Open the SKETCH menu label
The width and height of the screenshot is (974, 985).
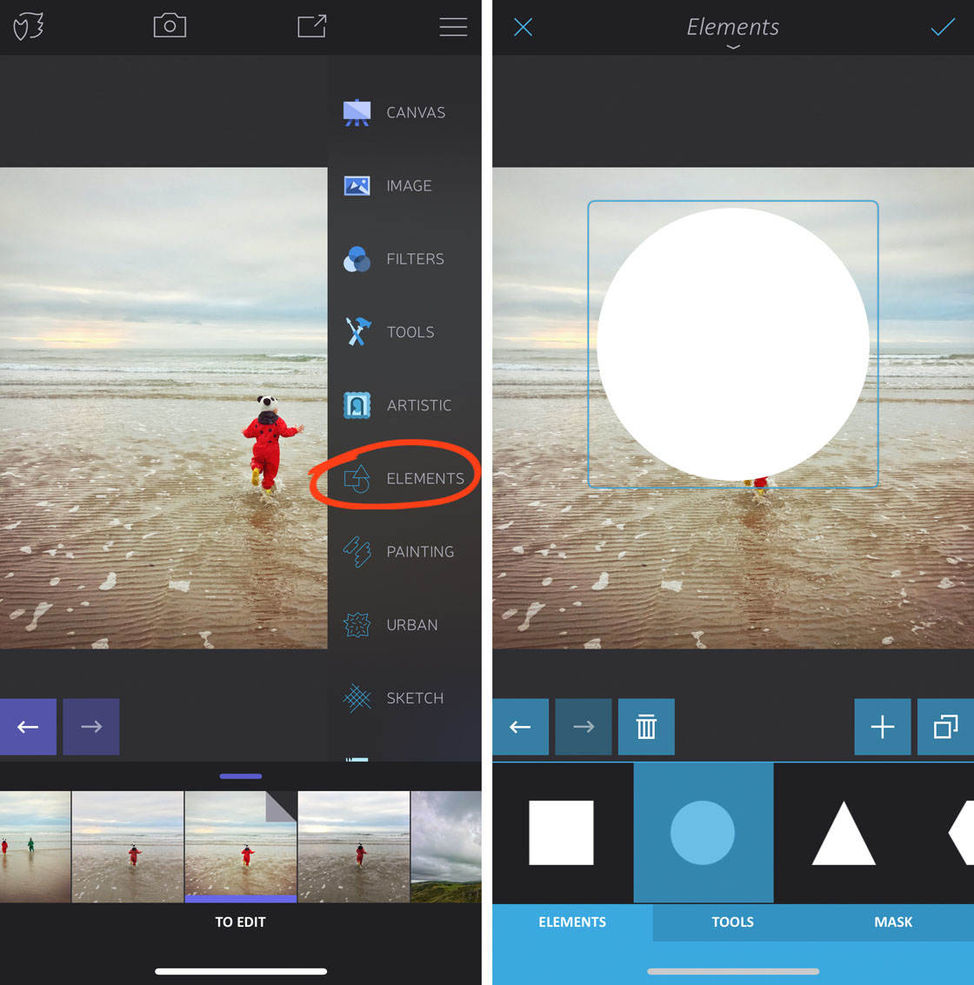(x=415, y=698)
